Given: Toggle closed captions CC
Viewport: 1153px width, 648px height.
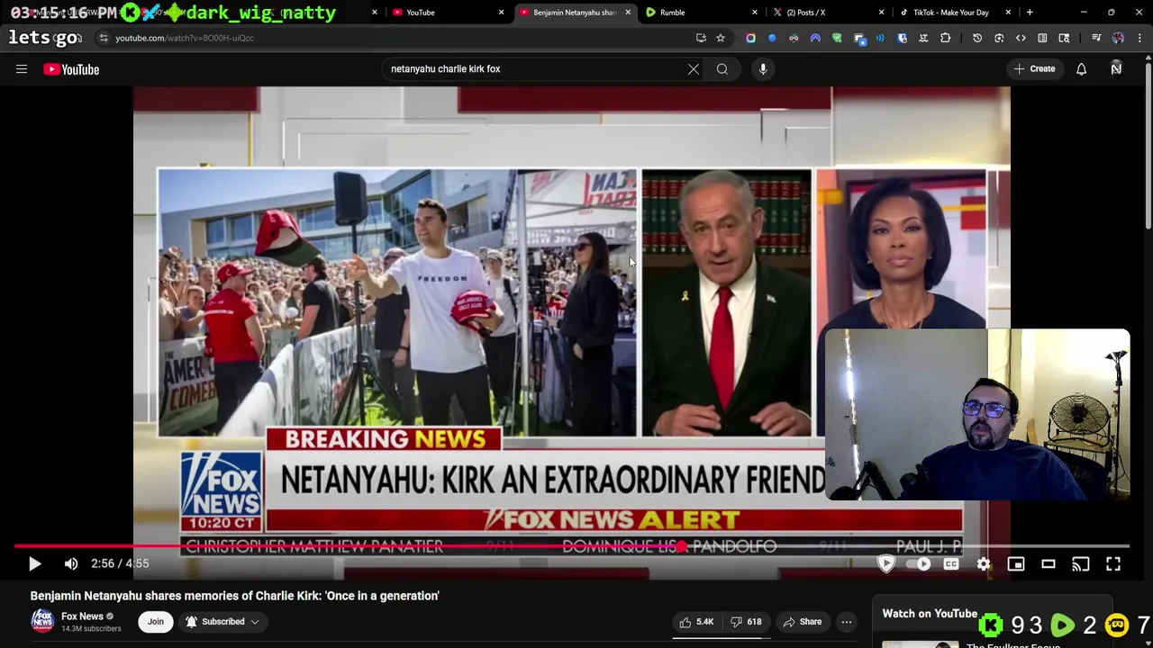Looking at the screenshot, I should [x=951, y=563].
